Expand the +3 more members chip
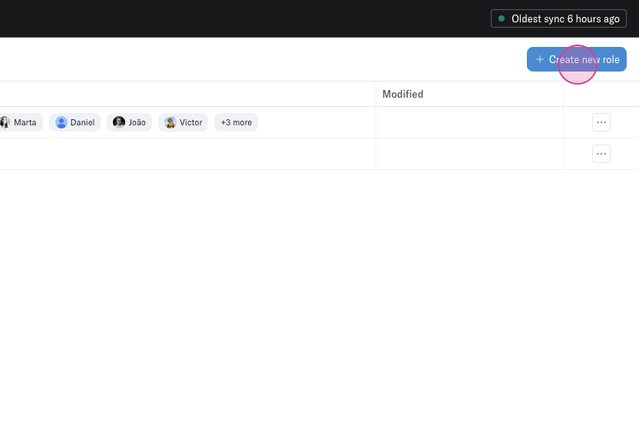This screenshot has height=443, width=639. tap(237, 122)
